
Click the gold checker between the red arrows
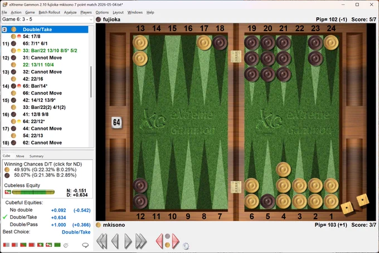coord(167,245)
